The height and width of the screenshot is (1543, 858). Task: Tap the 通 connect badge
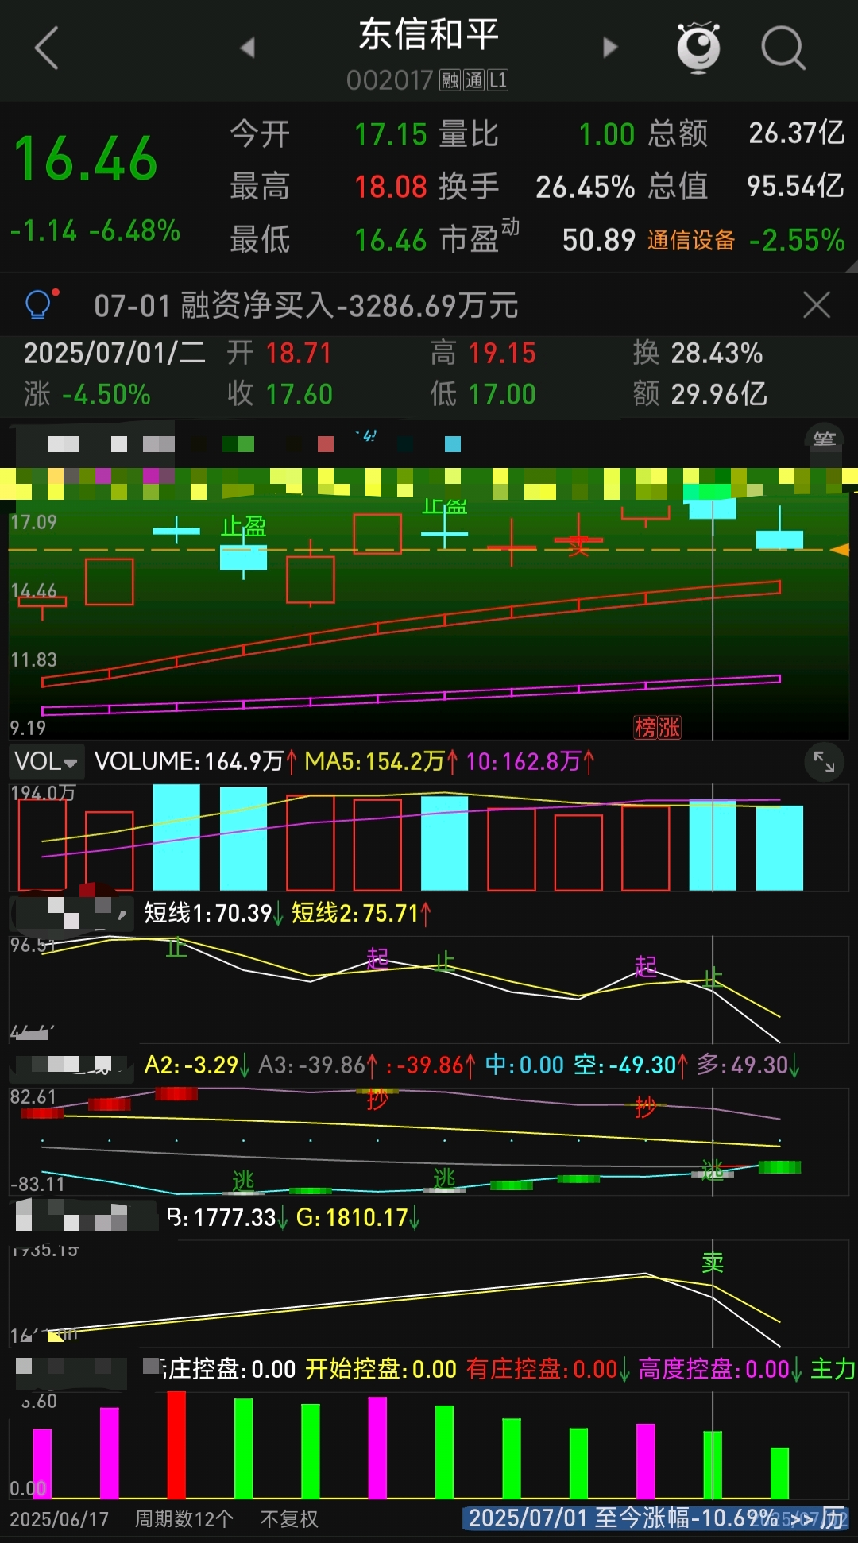point(474,80)
